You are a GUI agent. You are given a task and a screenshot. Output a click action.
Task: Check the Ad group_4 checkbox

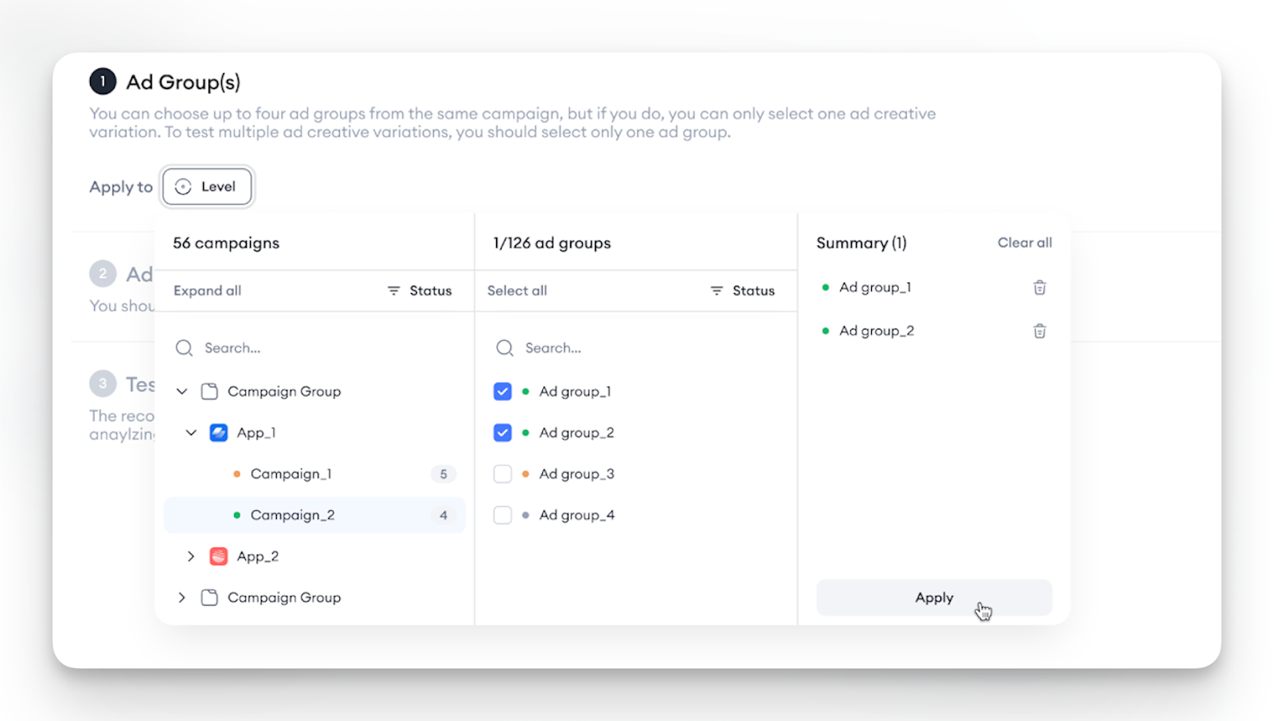pos(502,516)
